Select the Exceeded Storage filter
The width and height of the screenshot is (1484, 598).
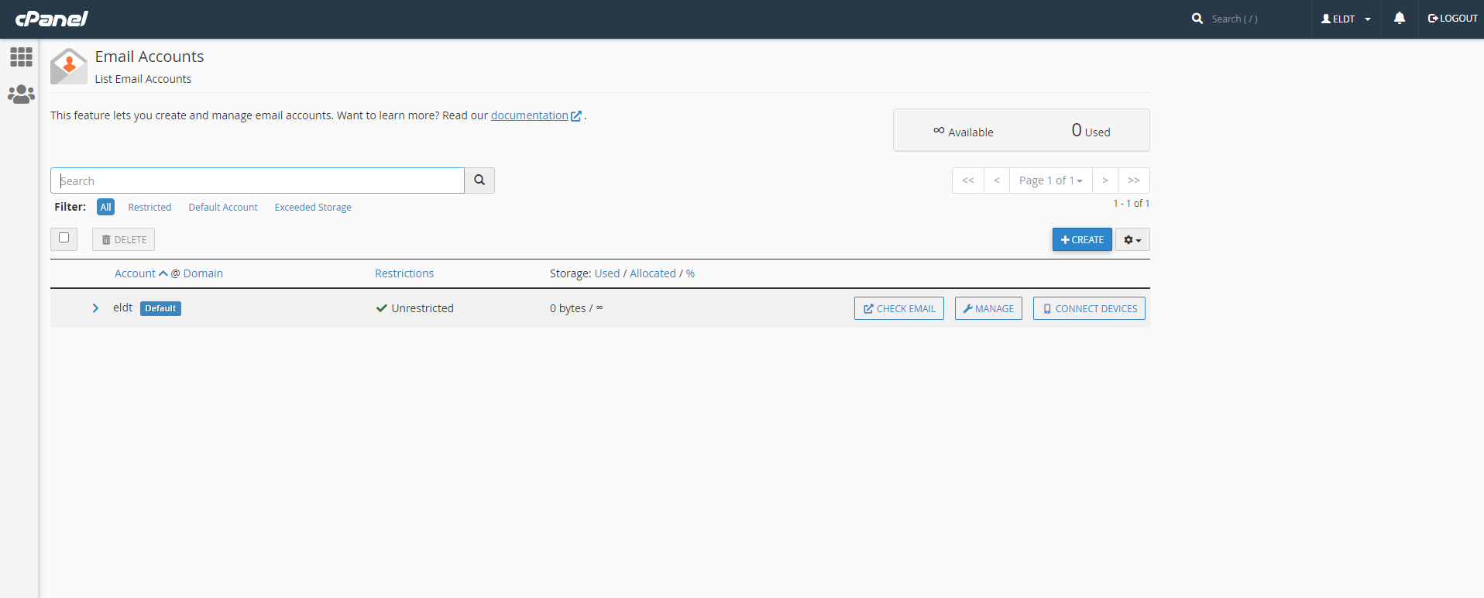(x=313, y=208)
